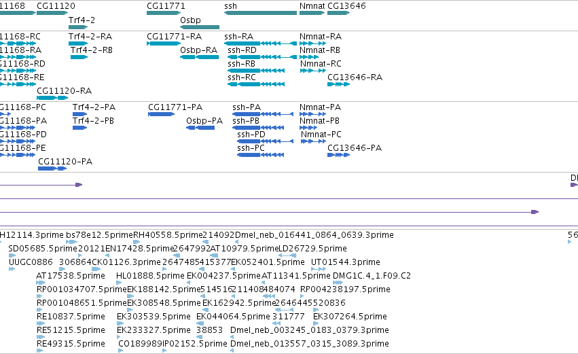The height and width of the screenshot is (354, 578).
Task: Select the AT17538.5prime EST label
Action: click(71, 276)
